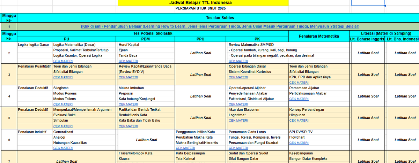The width and height of the screenshot is (419, 163).
Task: Select the SPLDV/SPLTV cell
Action: coord(319,132)
